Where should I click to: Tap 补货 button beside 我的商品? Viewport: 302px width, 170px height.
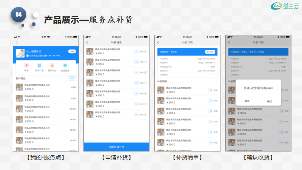click(72, 79)
